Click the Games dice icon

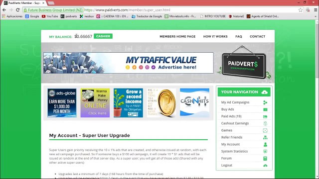click(x=265, y=130)
